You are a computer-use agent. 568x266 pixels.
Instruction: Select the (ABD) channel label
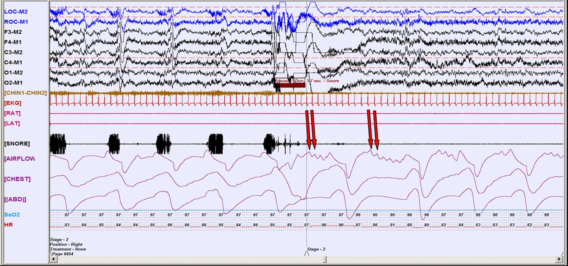click(15, 199)
